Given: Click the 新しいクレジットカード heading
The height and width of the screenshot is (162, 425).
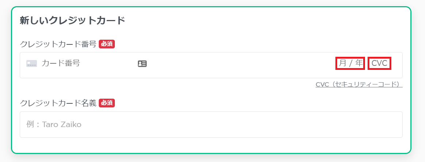Looking at the screenshot, I should pyautogui.click(x=72, y=20).
